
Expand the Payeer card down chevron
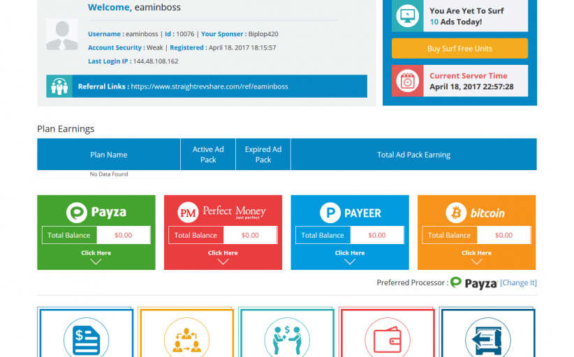[350, 261]
